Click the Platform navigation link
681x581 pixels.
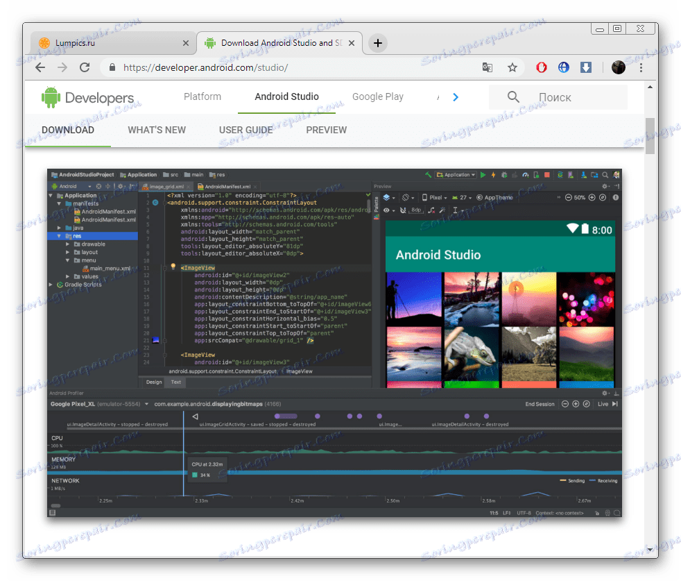202,97
